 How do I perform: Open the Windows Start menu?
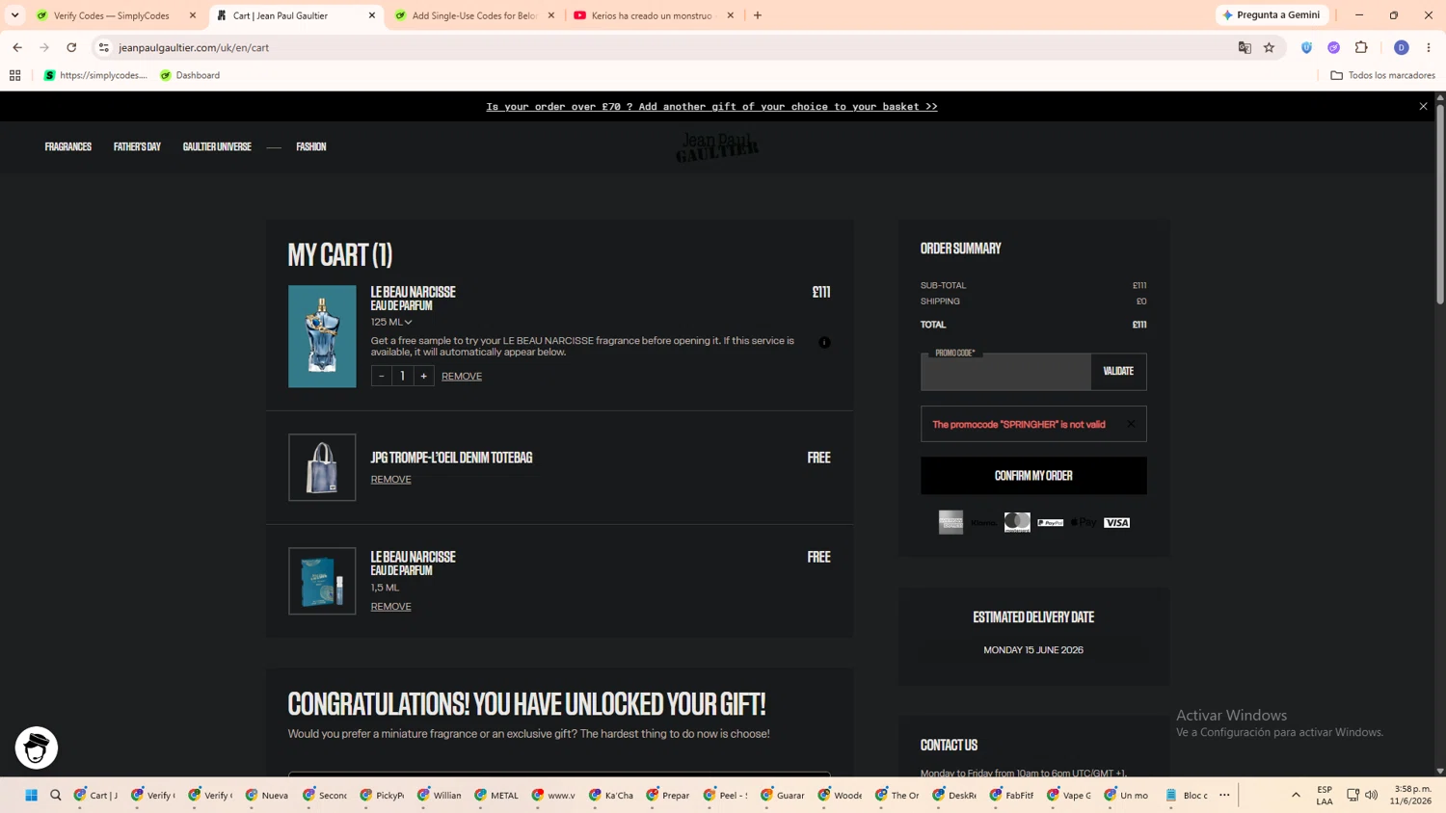31,795
